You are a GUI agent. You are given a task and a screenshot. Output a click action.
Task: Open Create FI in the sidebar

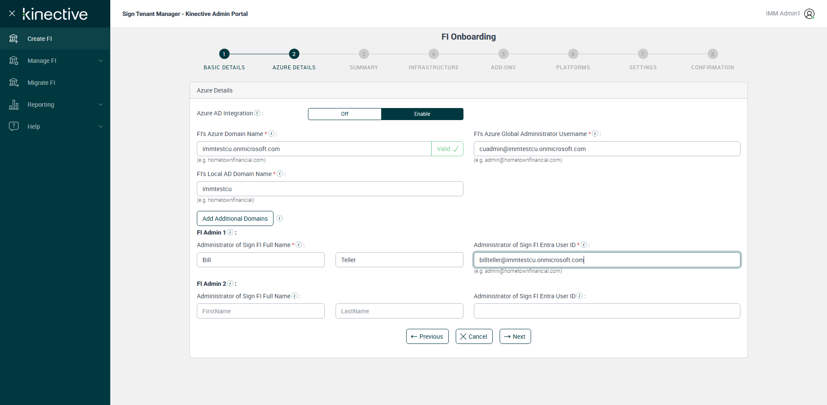[x=55, y=39]
